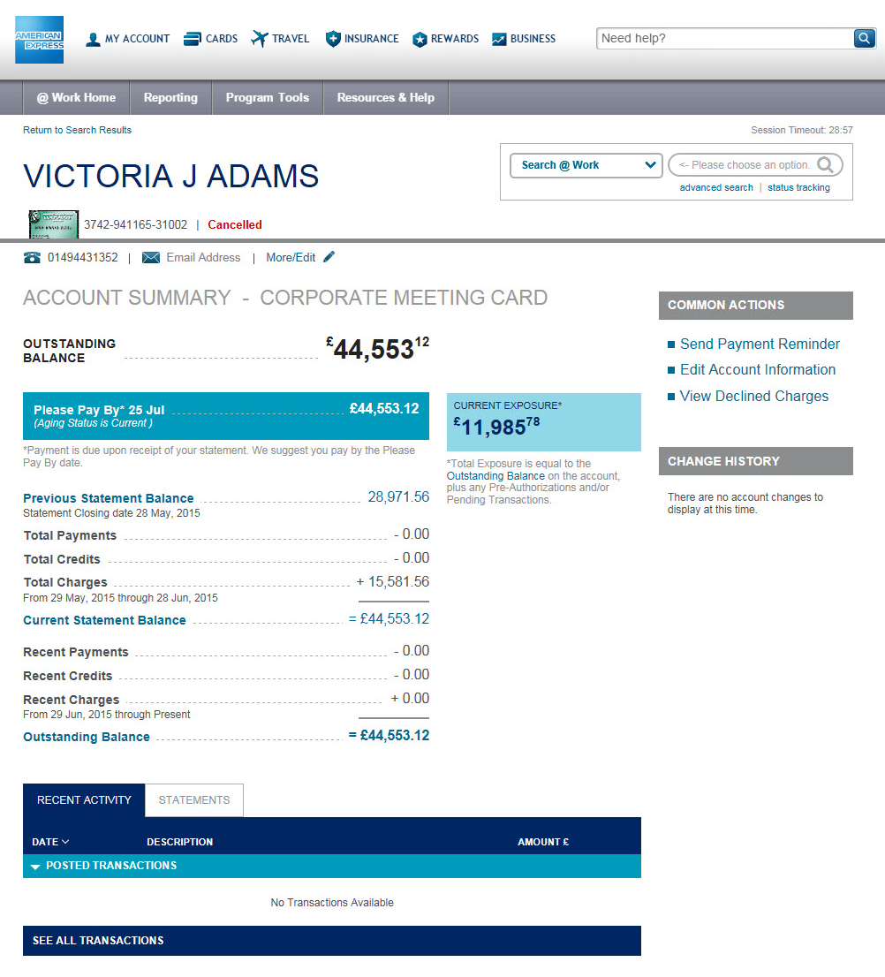Switch to the Statements tab

coord(194,800)
